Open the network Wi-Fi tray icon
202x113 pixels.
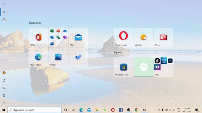(x=170, y=110)
